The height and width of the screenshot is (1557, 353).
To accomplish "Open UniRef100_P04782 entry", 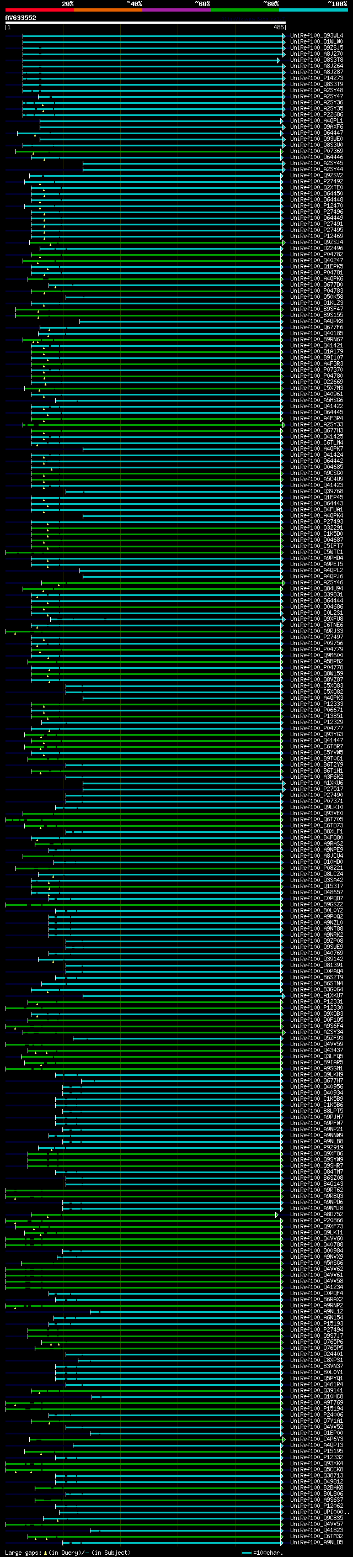I will 316,255.
